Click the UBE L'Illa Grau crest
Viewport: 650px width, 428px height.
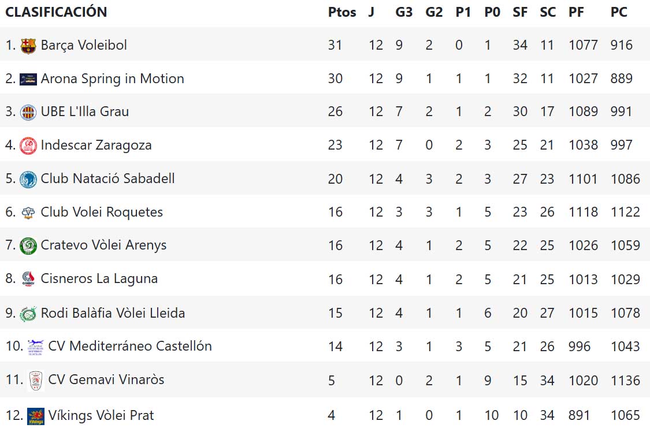(x=28, y=111)
